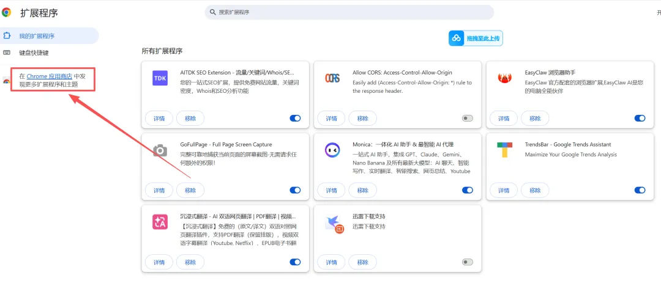The width and height of the screenshot is (661, 286).
Task: Click 移除 for GoFullPage
Action: [x=190, y=191]
